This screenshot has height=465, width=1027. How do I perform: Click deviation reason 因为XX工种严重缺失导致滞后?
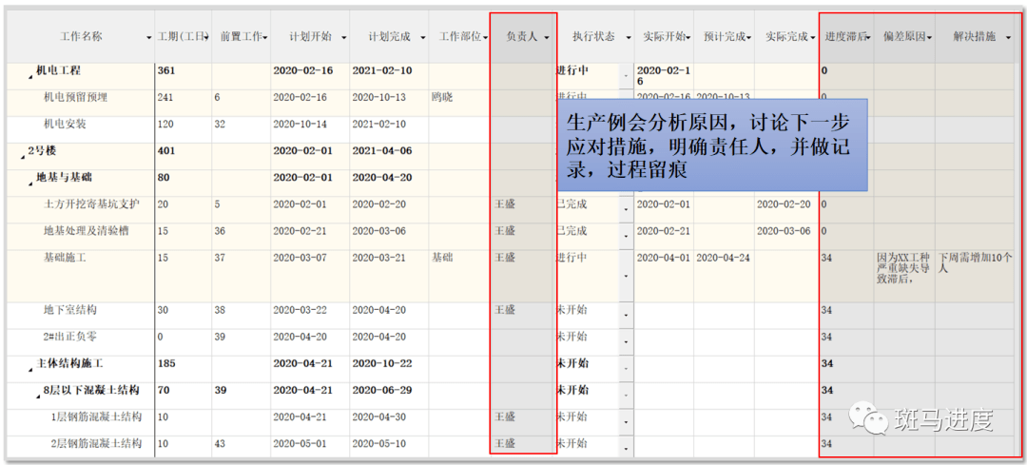(904, 268)
